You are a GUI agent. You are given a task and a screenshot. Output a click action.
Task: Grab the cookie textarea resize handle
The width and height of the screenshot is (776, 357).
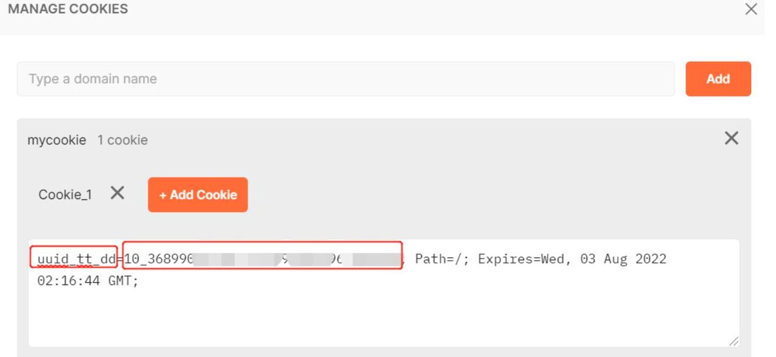click(x=734, y=342)
